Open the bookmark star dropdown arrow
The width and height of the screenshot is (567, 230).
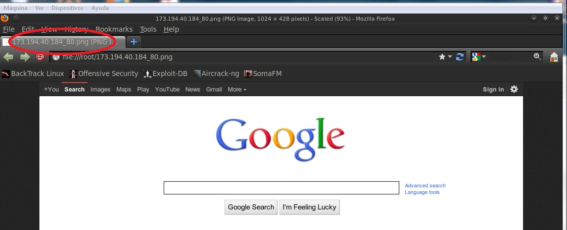coord(450,57)
